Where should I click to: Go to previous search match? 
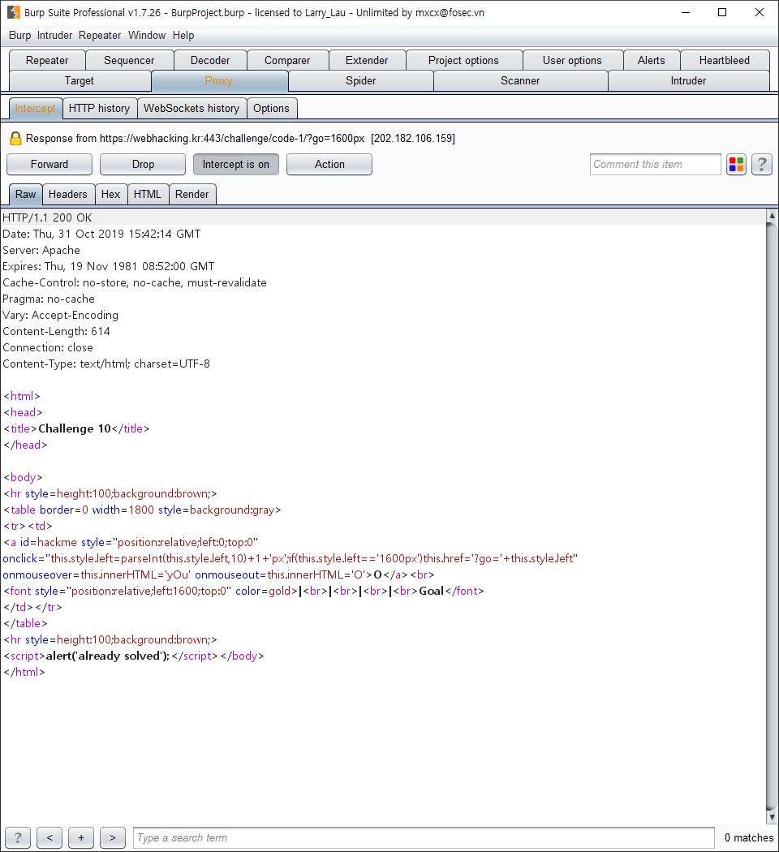(49, 837)
